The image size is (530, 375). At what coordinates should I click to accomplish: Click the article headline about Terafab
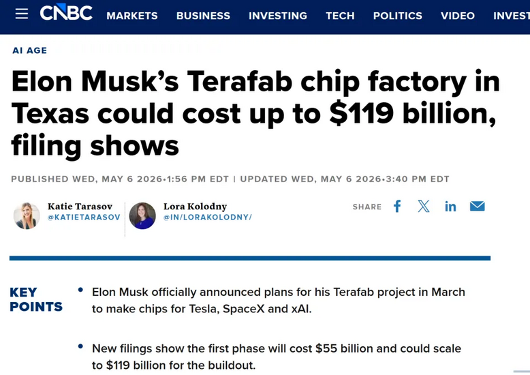pyautogui.click(x=255, y=114)
